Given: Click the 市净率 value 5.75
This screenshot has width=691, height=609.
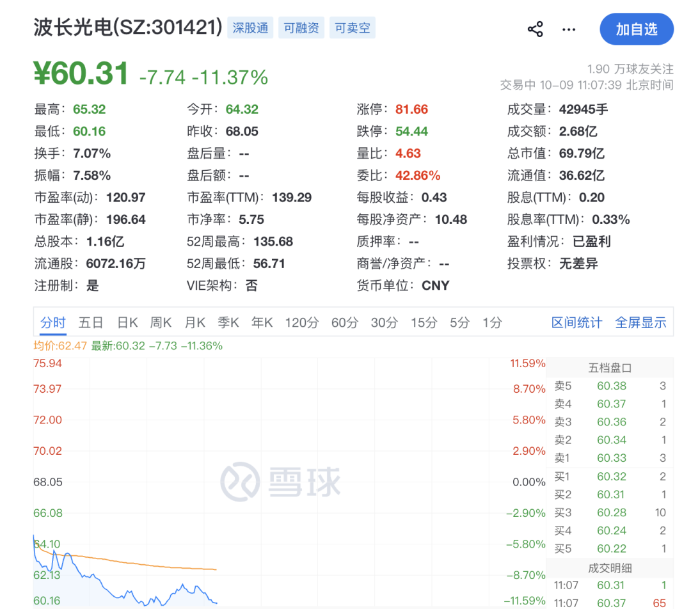Looking at the screenshot, I should pyautogui.click(x=251, y=219).
